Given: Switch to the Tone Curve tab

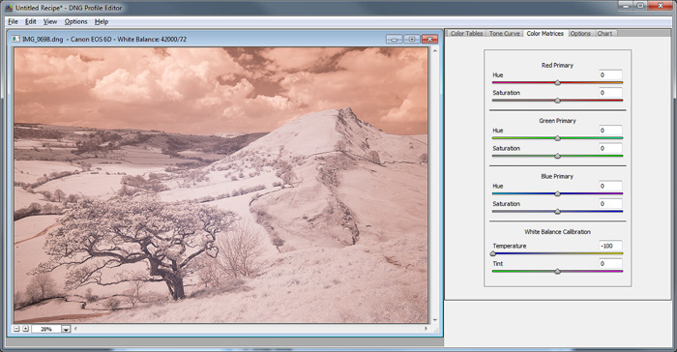Looking at the screenshot, I should click(x=504, y=33).
